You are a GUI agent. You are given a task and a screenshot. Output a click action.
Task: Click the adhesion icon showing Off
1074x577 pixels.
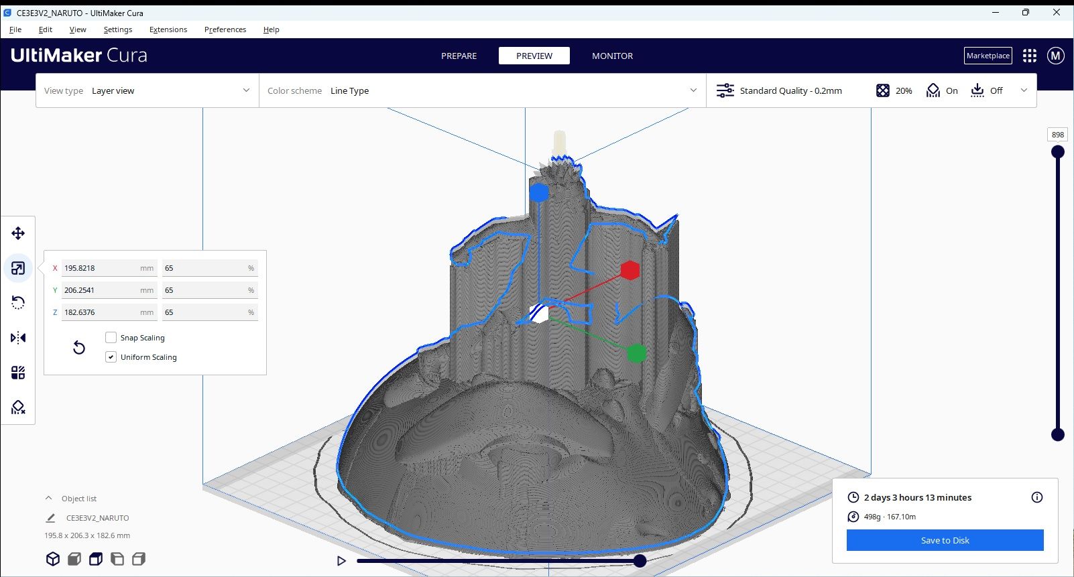(x=977, y=90)
